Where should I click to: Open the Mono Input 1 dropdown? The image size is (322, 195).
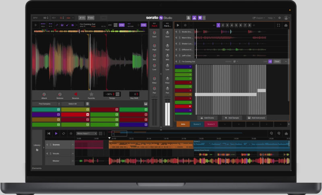coord(87,133)
